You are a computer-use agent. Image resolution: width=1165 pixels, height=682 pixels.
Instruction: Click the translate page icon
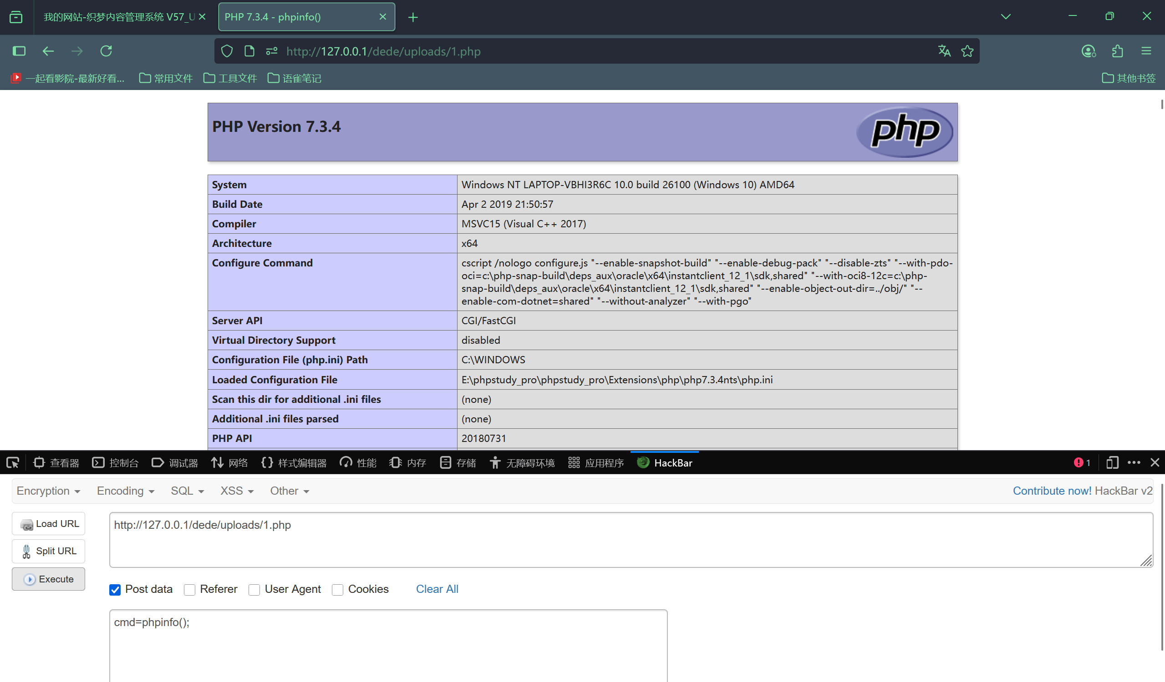pyautogui.click(x=944, y=51)
